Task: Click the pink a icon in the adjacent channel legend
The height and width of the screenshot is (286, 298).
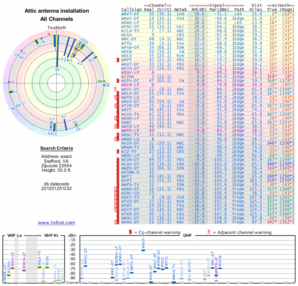Action: (209, 232)
